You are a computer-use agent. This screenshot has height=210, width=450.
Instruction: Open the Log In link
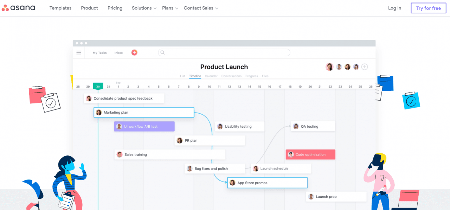394,8
